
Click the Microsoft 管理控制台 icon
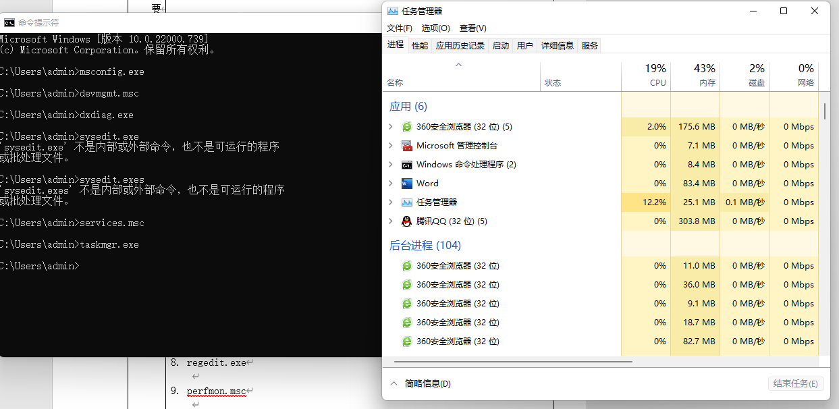[x=407, y=146]
